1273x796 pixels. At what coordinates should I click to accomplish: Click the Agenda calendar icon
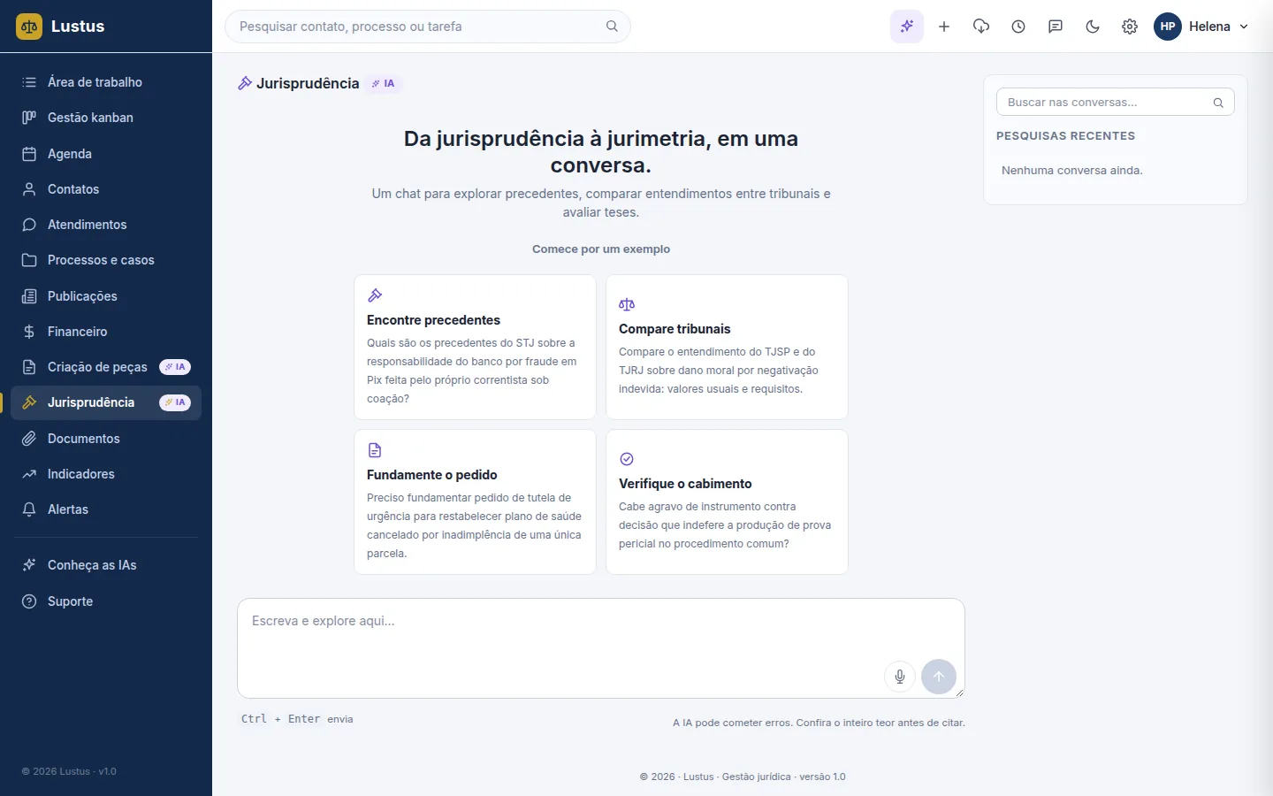(x=29, y=154)
